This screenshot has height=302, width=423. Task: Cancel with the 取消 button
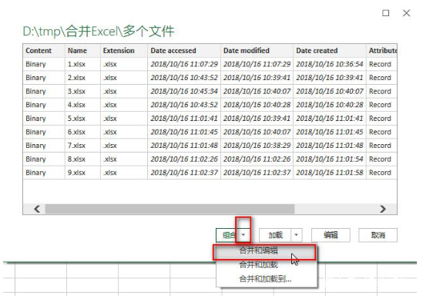pos(378,235)
